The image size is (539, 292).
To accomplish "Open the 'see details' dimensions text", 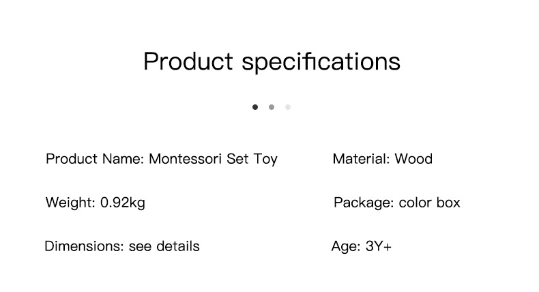I will [164, 246].
